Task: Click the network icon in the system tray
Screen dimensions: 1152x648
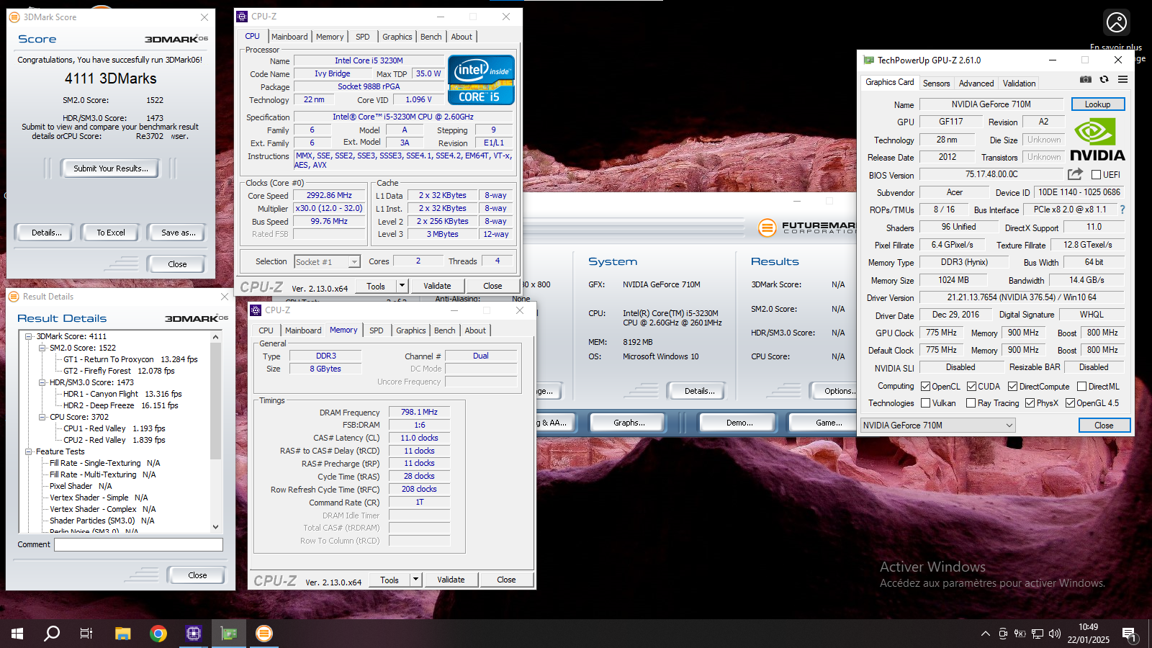Action: [x=1038, y=634]
